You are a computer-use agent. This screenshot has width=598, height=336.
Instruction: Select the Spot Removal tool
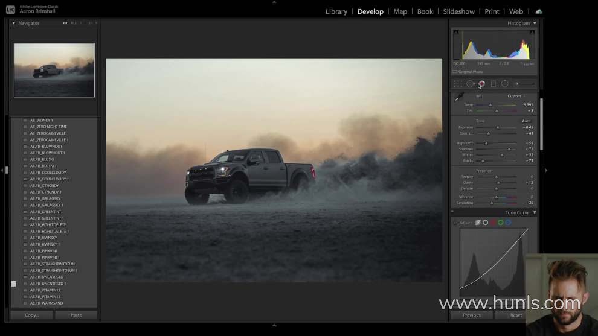470,84
